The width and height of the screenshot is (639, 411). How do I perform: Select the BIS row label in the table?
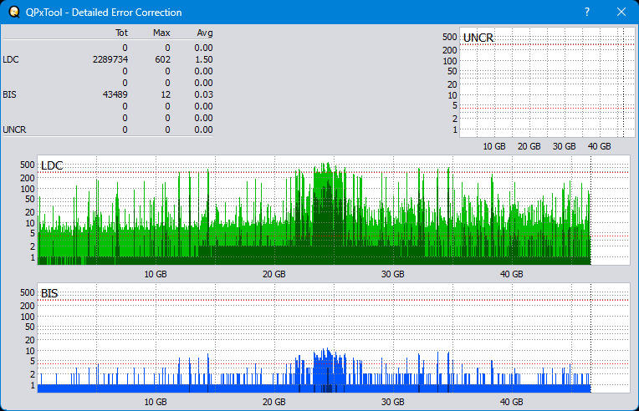9,94
